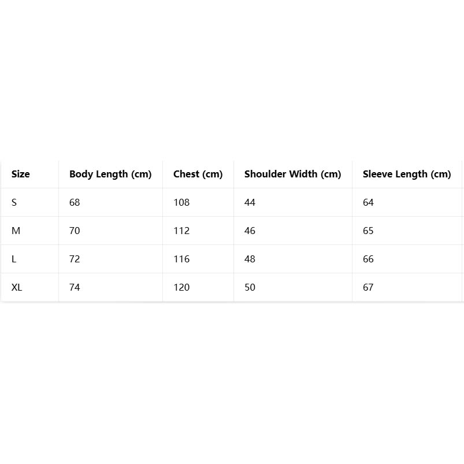Click body length value 72
The height and width of the screenshot is (464, 464).
tap(75, 259)
